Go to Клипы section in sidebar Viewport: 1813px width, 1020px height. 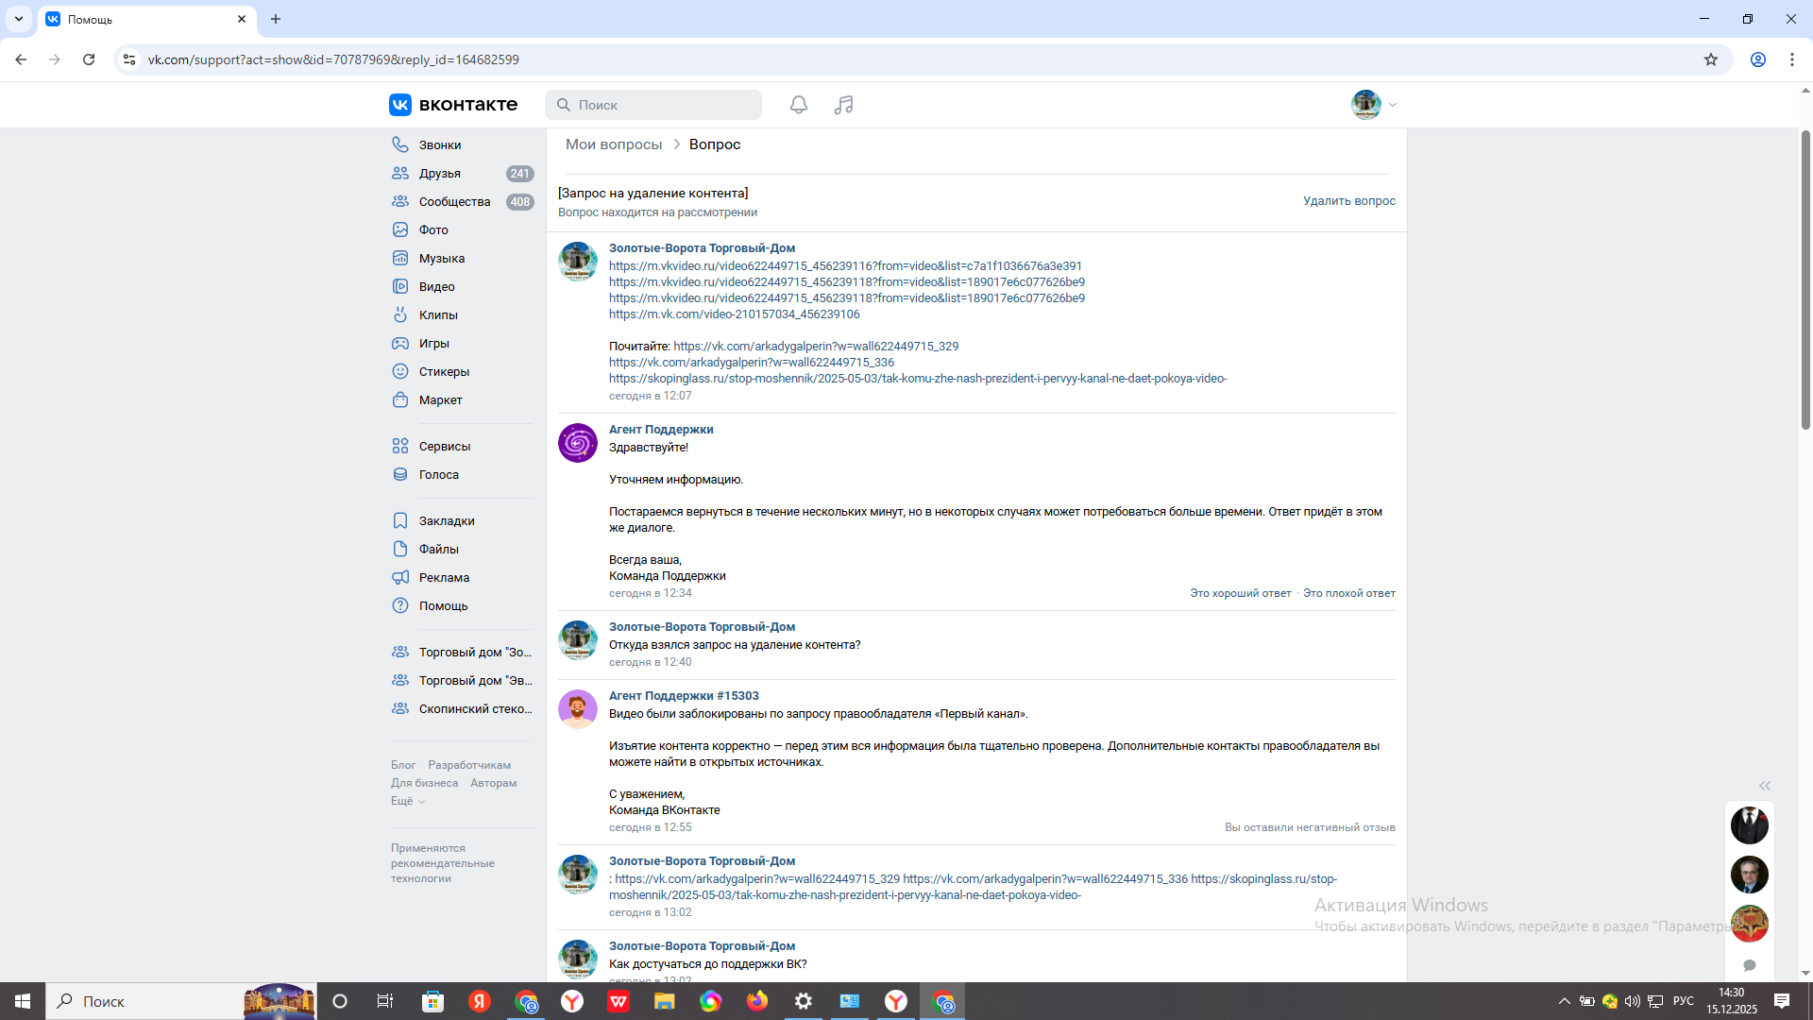point(437,314)
